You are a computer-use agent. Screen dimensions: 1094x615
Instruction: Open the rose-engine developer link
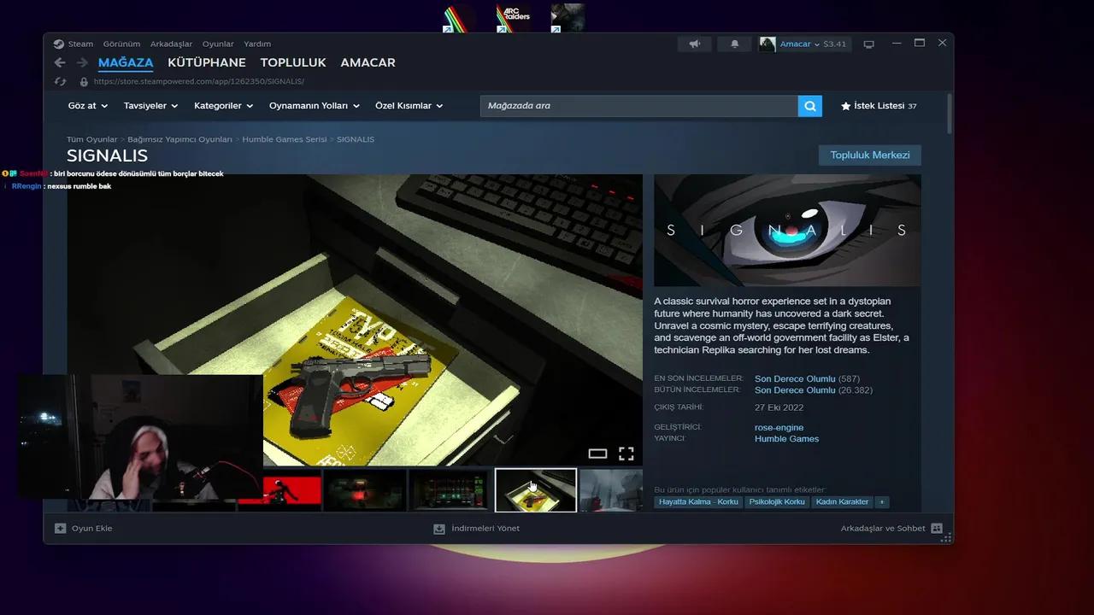tap(779, 427)
